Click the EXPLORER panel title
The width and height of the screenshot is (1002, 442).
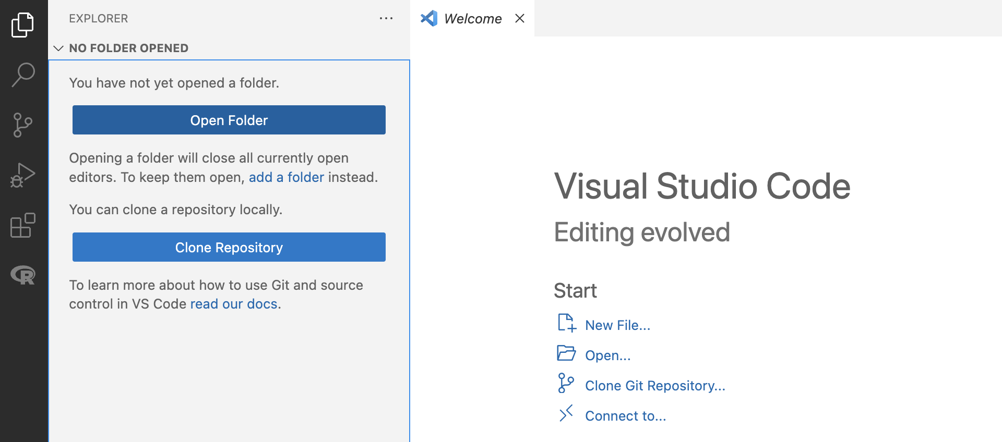tap(99, 19)
